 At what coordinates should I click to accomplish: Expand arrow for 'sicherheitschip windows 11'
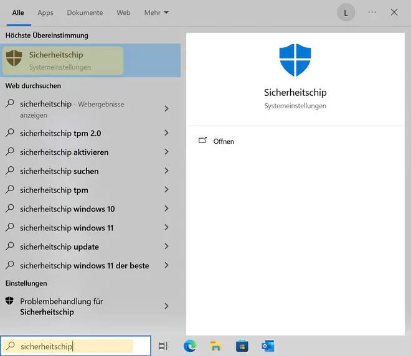pos(166,227)
